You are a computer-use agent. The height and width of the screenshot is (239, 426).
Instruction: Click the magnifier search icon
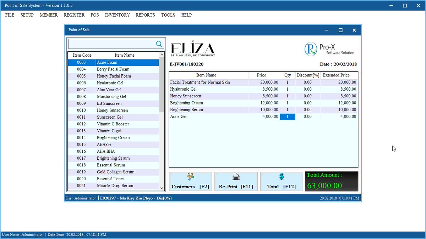pyautogui.click(x=159, y=44)
